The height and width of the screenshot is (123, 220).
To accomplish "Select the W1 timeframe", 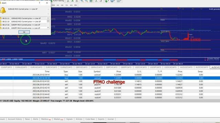I will coord(71,5).
